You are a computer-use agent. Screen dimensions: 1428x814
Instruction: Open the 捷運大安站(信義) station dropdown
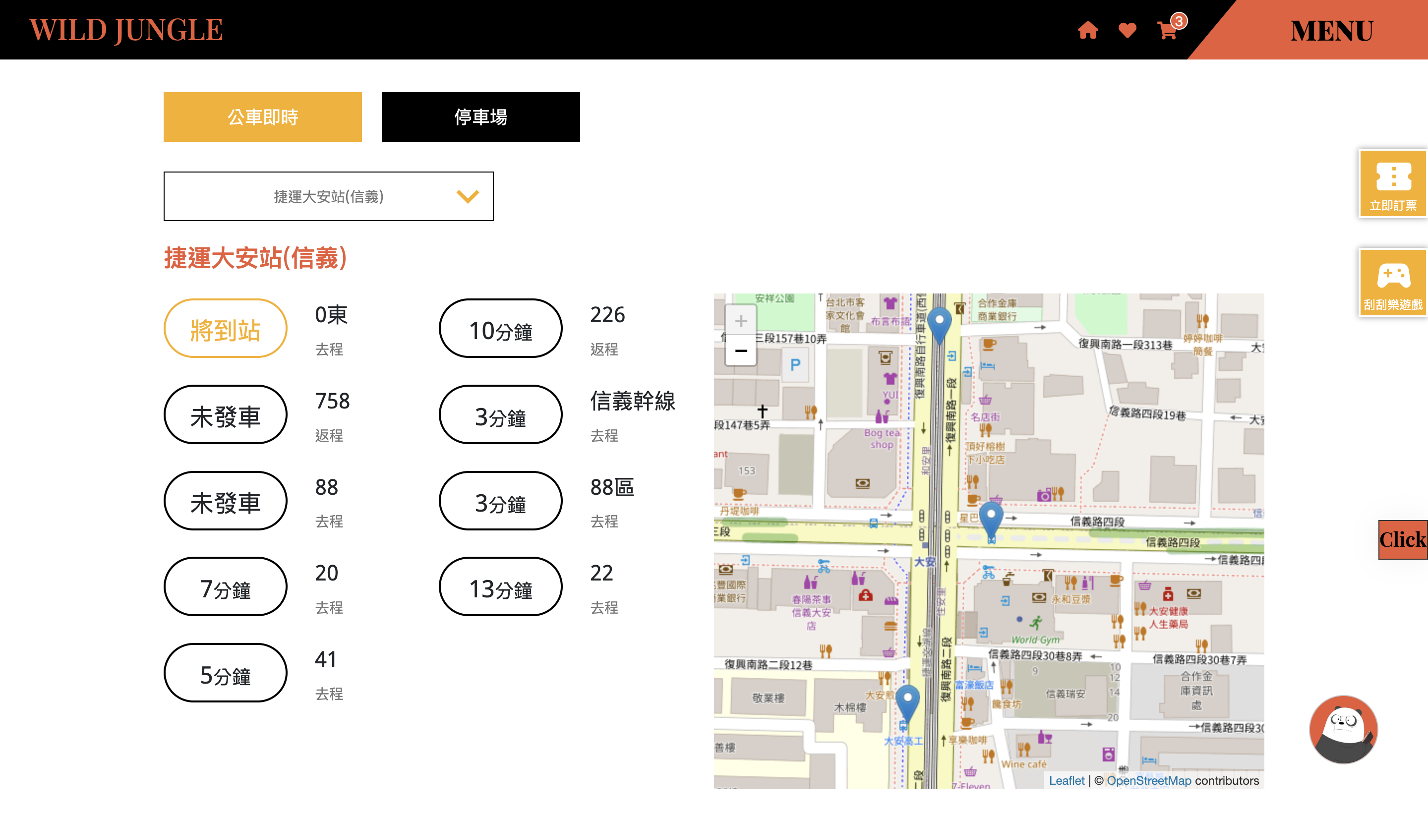click(329, 196)
